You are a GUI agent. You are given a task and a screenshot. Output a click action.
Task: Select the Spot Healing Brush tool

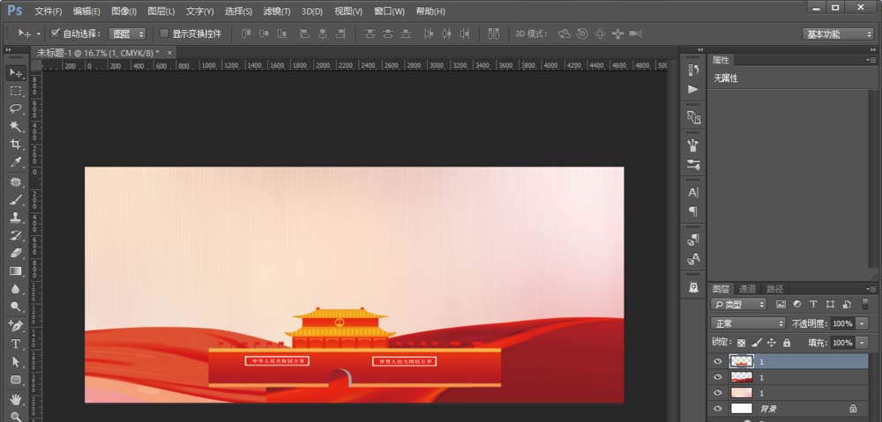tap(16, 182)
